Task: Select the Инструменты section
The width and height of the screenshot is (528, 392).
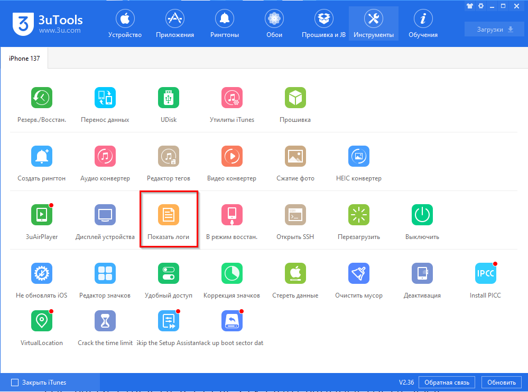Action: [x=374, y=23]
